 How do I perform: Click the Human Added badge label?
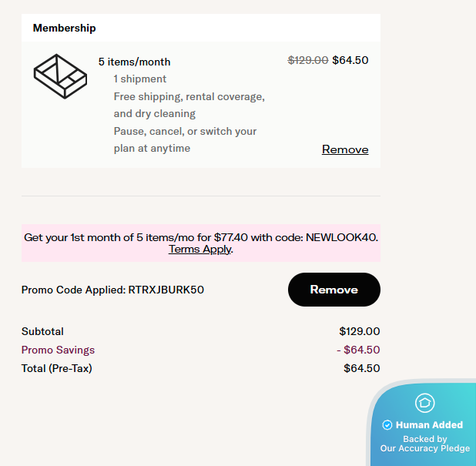[x=429, y=425]
